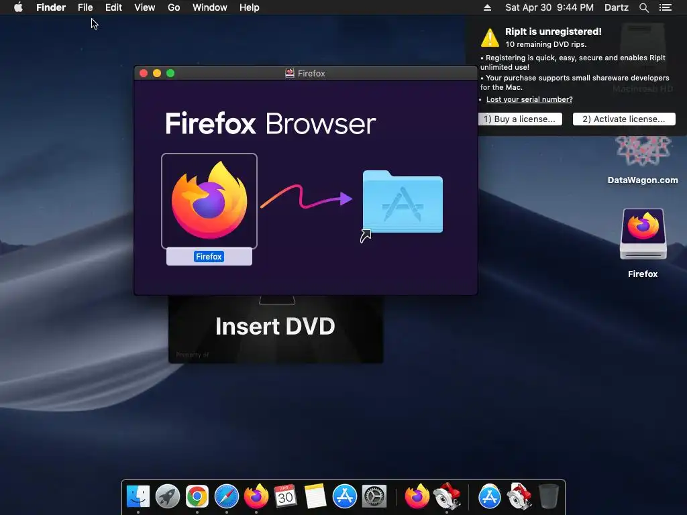Launch Safari from the Dock
The image size is (687, 515).
227,496
